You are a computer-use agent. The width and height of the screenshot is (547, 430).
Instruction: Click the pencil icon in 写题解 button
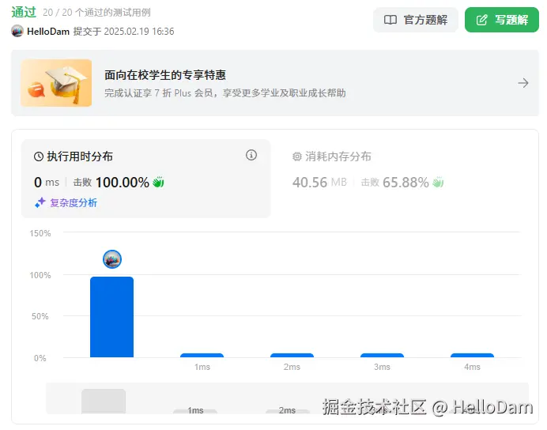(x=481, y=20)
